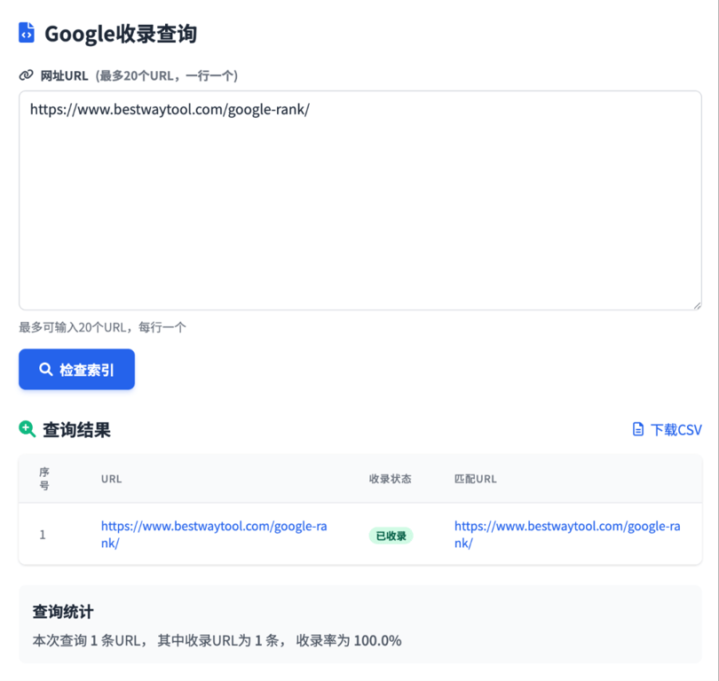Click the file icon next to 下载CSV

[638, 429]
